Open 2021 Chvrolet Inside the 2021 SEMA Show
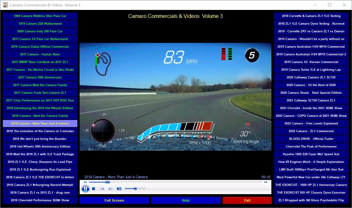Viewport: 352px width, 208px height. point(311,108)
